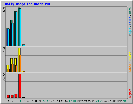Viewport: 133px width, 104px height.
Task: Click the KBytes legend label
Action: (x=130, y=93)
